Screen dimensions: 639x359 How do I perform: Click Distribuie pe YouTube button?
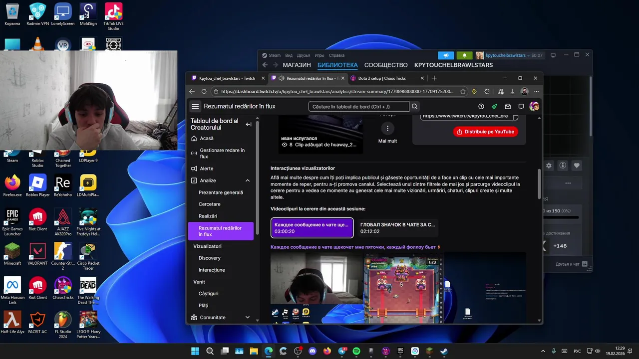point(485,132)
